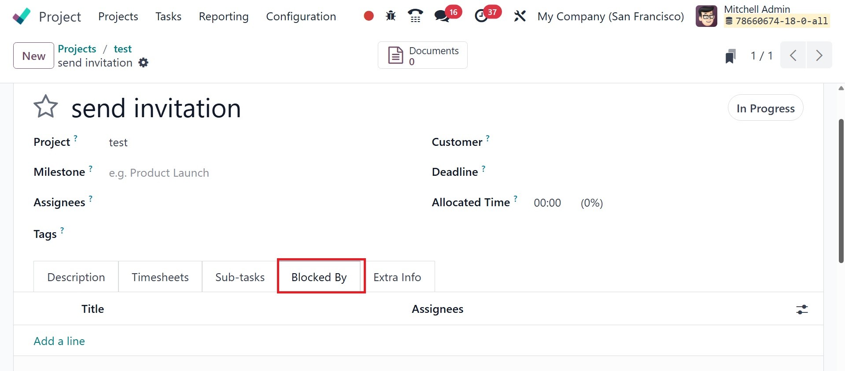
Task: Click the bookmark icon near the pager
Action: [731, 56]
